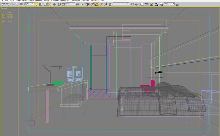Activate the Select and Link tool
Viewport: 220px width, 136px height.
pos(13,4)
